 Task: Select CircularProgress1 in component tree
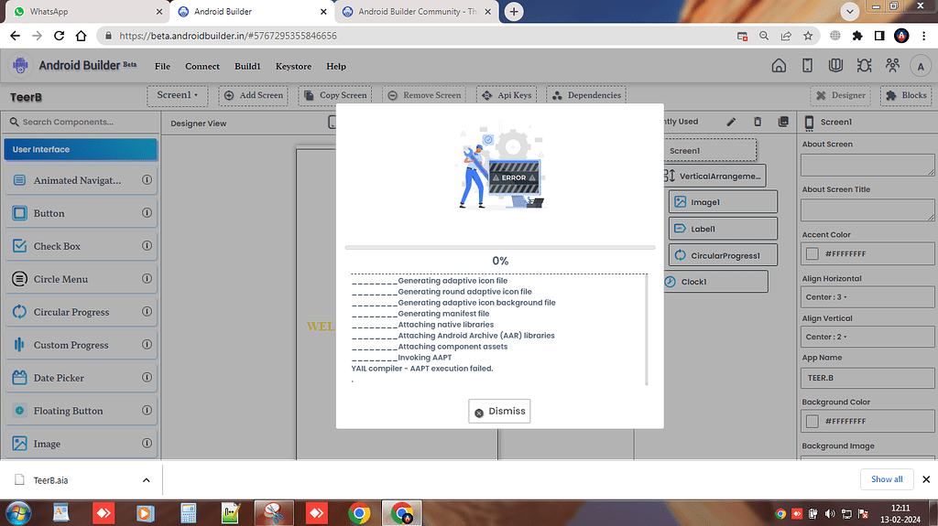pyautogui.click(x=723, y=255)
